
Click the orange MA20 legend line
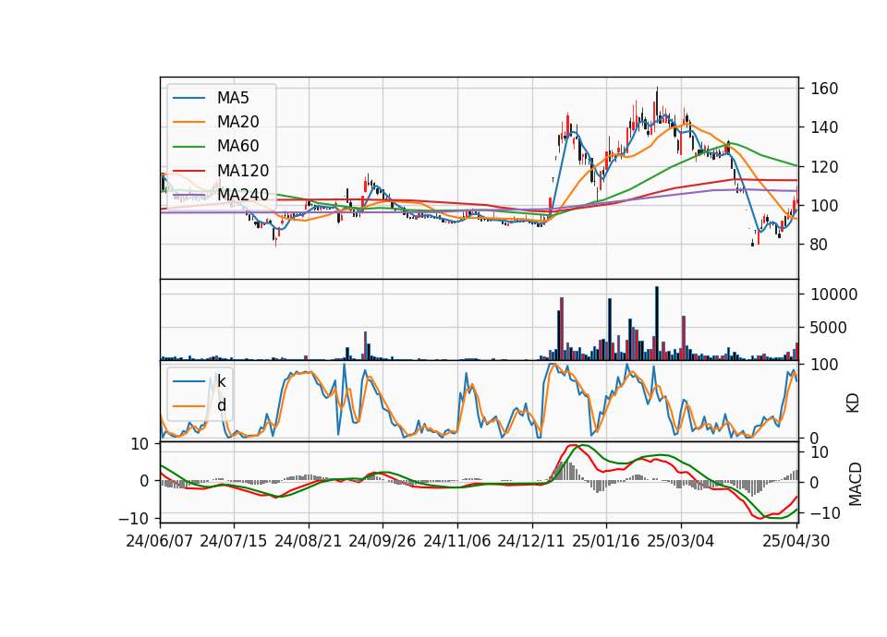(188, 122)
